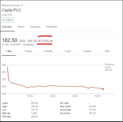This screenshot has width=123, height=122.
Task: Follow Capita PLC stock
Action: tap(8, 20)
